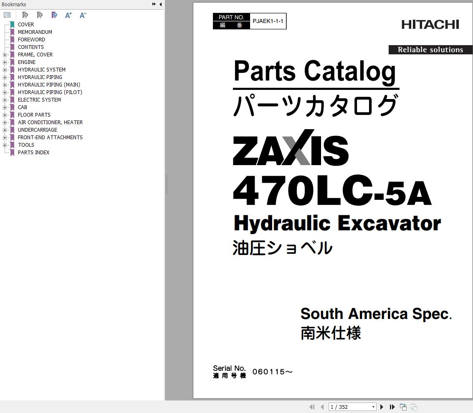Image resolution: width=473 pixels, height=413 pixels.
Task: Expand the HYDRAULIC PIPING (PILOT) bookmark
Action: (5, 92)
